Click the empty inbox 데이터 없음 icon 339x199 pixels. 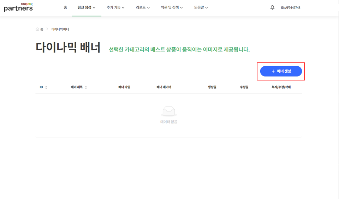pyautogui.click(x=169, y=111)
